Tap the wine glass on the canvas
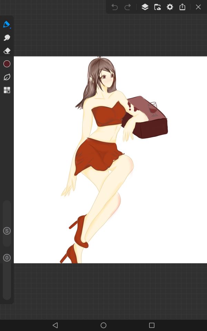 153,109
